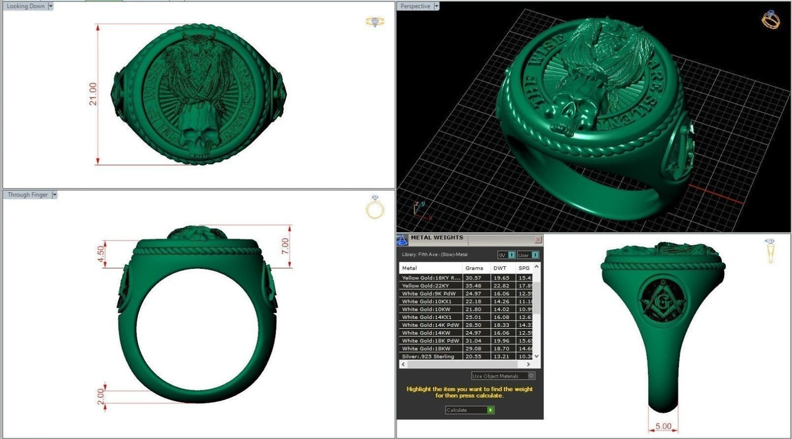Select the White Gold:14K PdW row
Screen dimensions: 792x439
tap(466, 326)
